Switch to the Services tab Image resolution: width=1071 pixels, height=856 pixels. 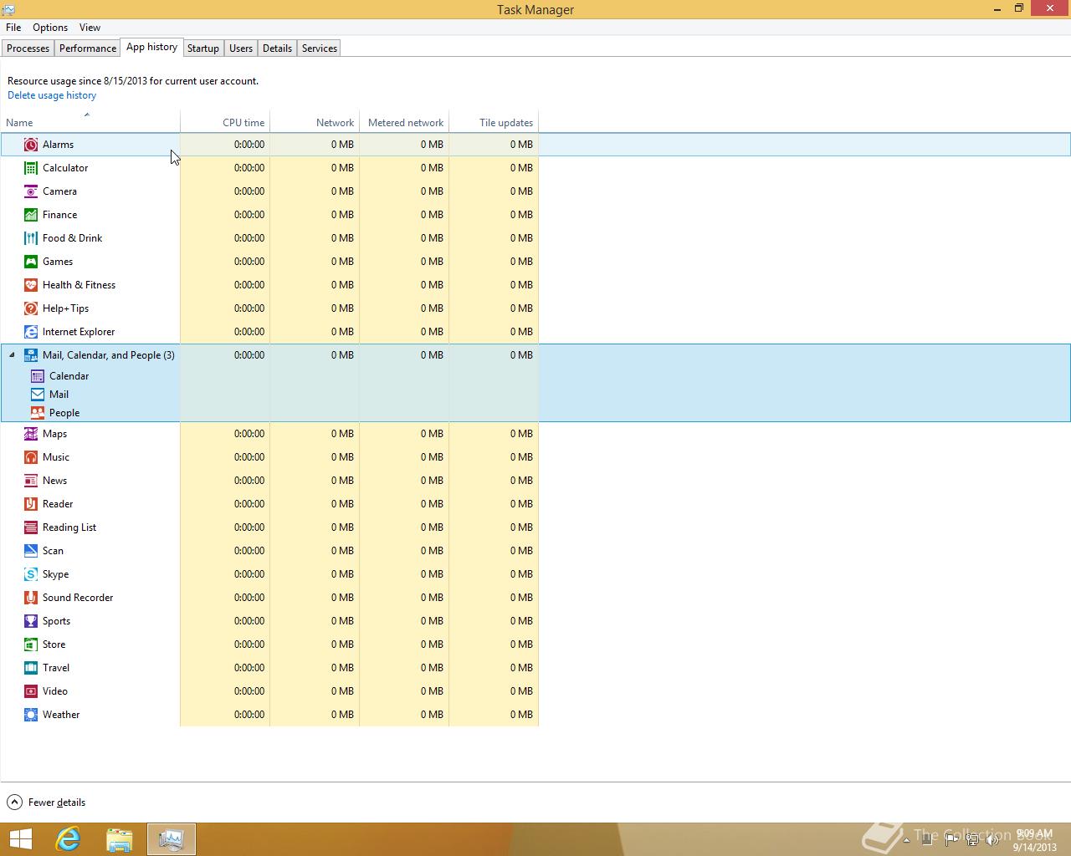[320, 48]
